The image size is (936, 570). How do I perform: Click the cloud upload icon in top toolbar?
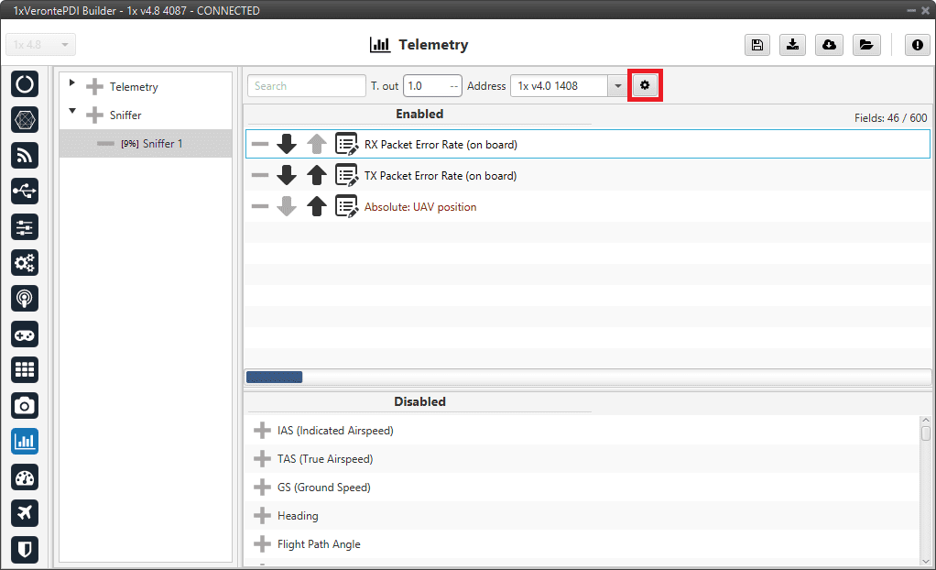pos(829,45)
